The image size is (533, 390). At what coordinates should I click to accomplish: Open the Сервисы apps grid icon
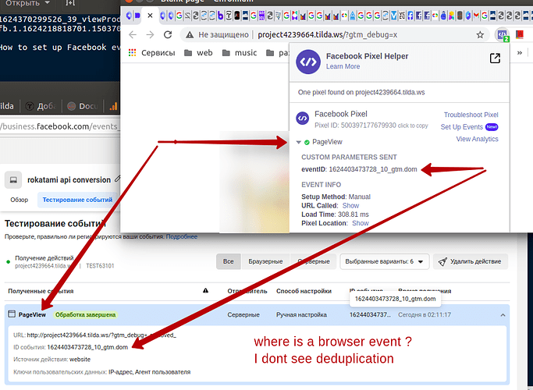[x=132, y=53]
